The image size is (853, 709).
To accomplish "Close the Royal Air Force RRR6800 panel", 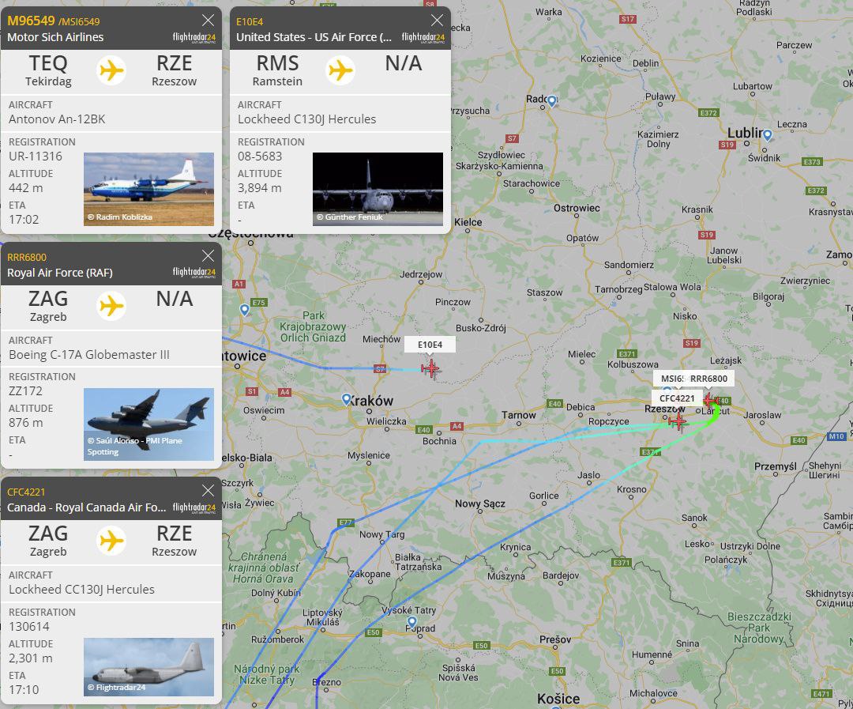I will tap(208, 256).
